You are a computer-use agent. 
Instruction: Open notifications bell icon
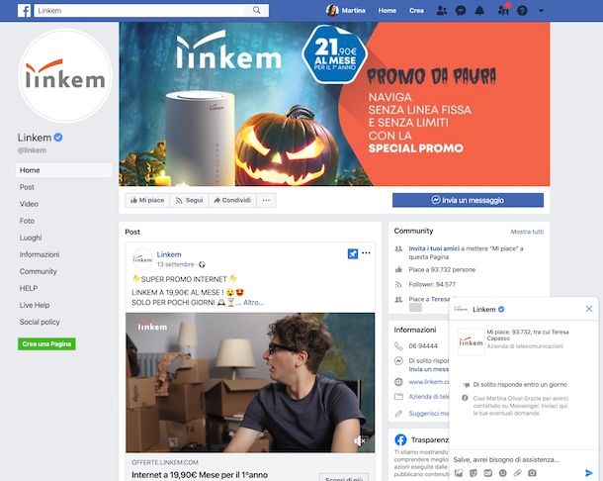tap(479, 11)
